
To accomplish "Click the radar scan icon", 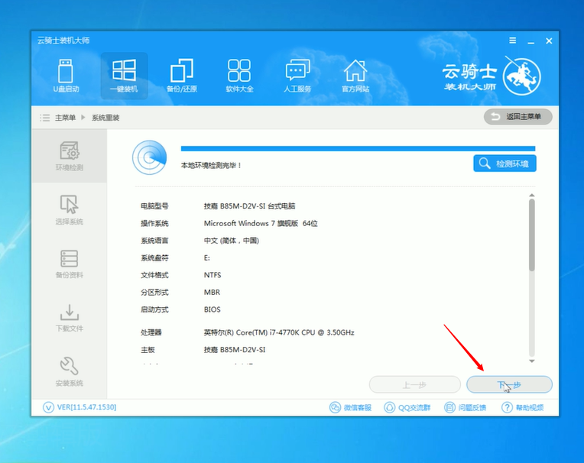I will point(149,157).
